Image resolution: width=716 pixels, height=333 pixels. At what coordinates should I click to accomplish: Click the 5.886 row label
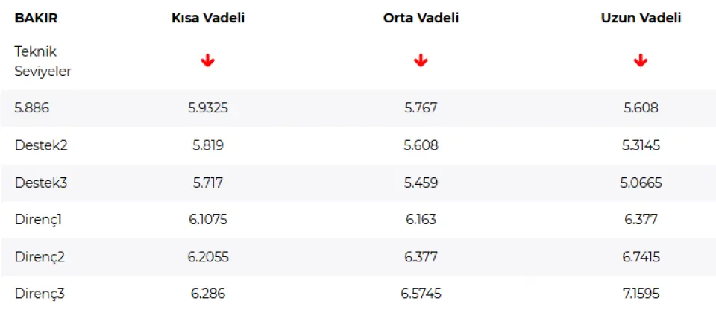(x=32, y=108)
